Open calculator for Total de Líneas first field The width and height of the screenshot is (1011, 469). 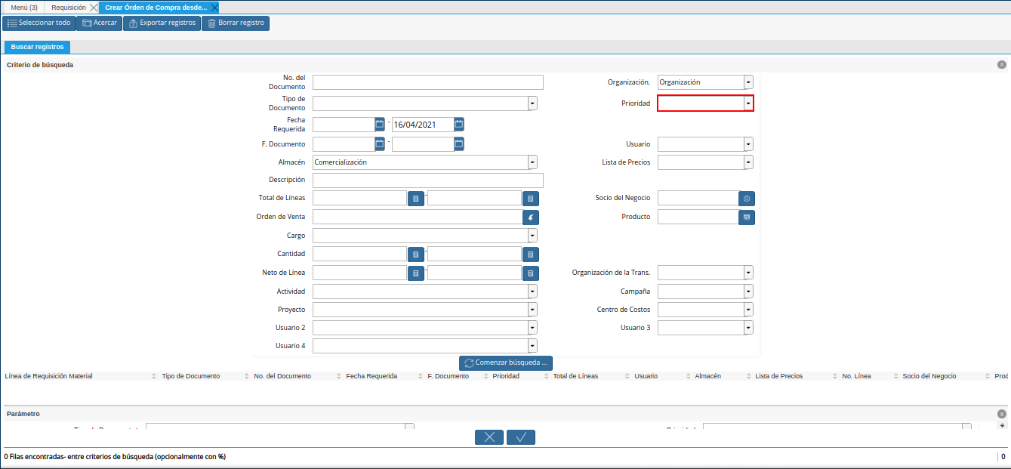(416, 199)
